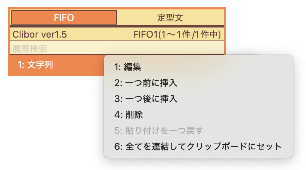306x170 pixels.
Task: Choose 6: 全てを連結してクリップボードにセット
Action: click(198, 146)
